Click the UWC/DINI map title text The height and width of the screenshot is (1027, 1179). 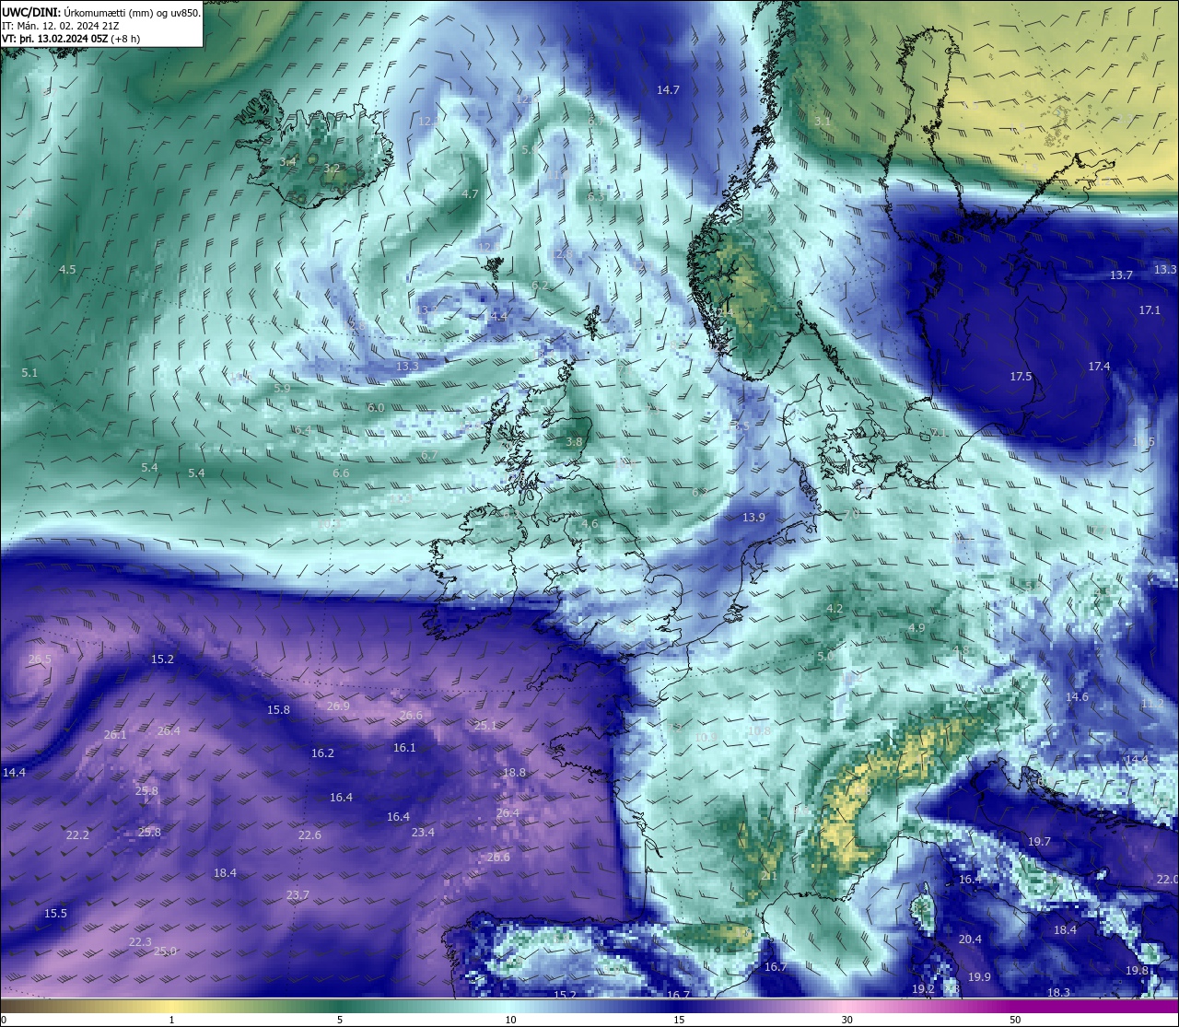point(101,13)
